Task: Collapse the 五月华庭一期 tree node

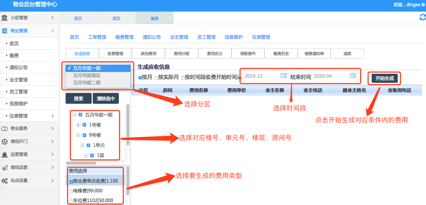Action: [x=75, y=115]
